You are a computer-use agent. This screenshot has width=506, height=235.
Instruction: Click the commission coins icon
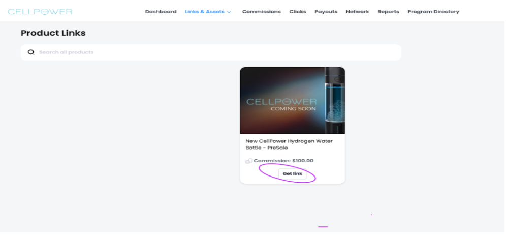point(249,161)
